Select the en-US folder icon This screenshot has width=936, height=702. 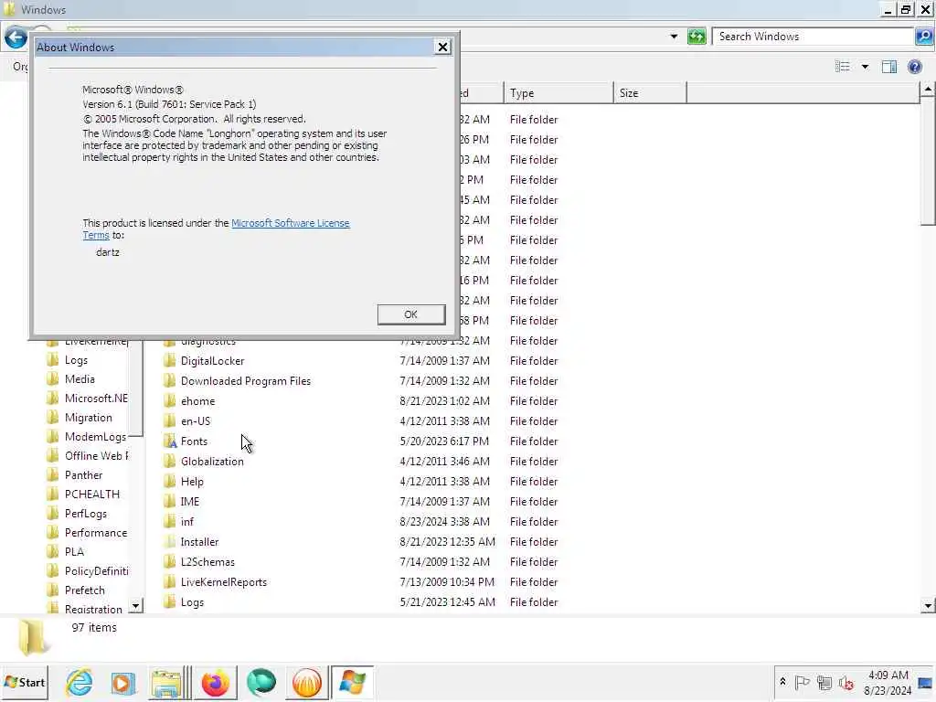click(x=169, y=420)
